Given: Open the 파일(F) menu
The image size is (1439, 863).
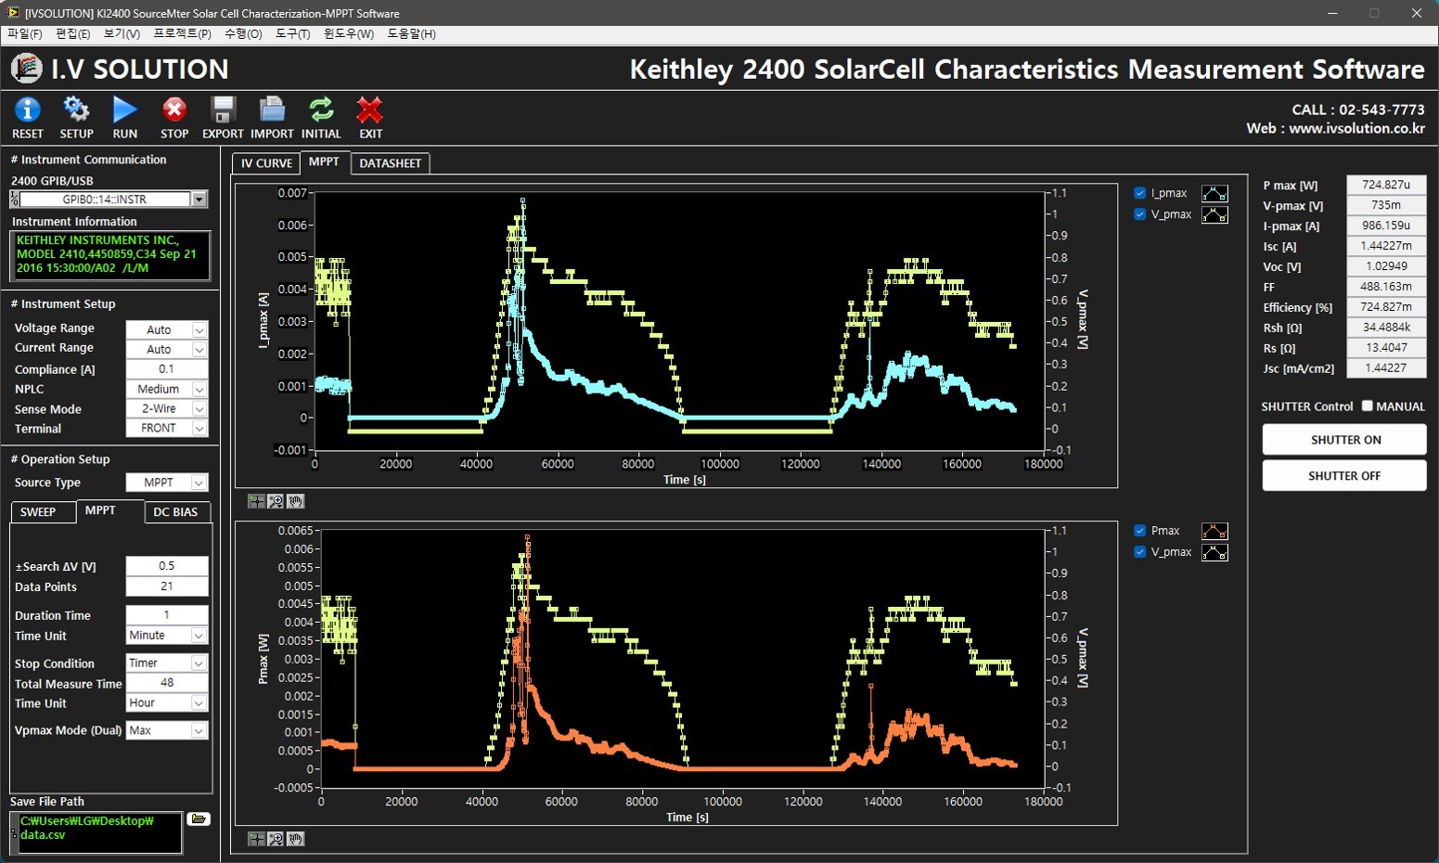Looking at the screenshot, I should (x=25, y=34).
